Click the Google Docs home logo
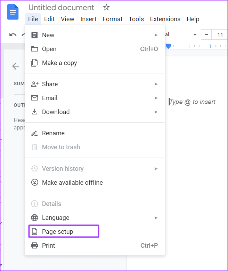Image resolution: width=228 pixels, height=271 pixels. 13,12
